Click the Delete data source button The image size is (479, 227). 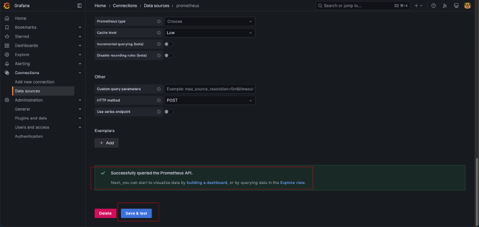pyautogui.click(x=105, y=213)
